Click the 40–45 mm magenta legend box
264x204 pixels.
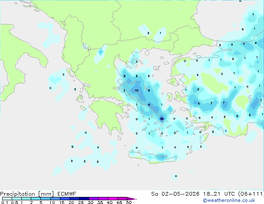pos(113,199)
